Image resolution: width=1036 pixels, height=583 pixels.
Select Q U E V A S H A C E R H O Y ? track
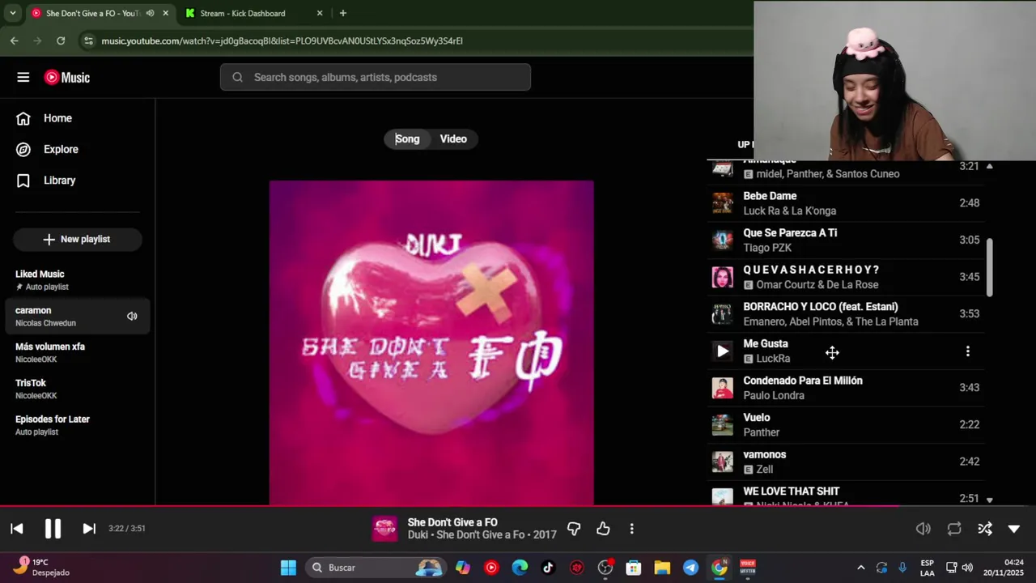point(847,277)
